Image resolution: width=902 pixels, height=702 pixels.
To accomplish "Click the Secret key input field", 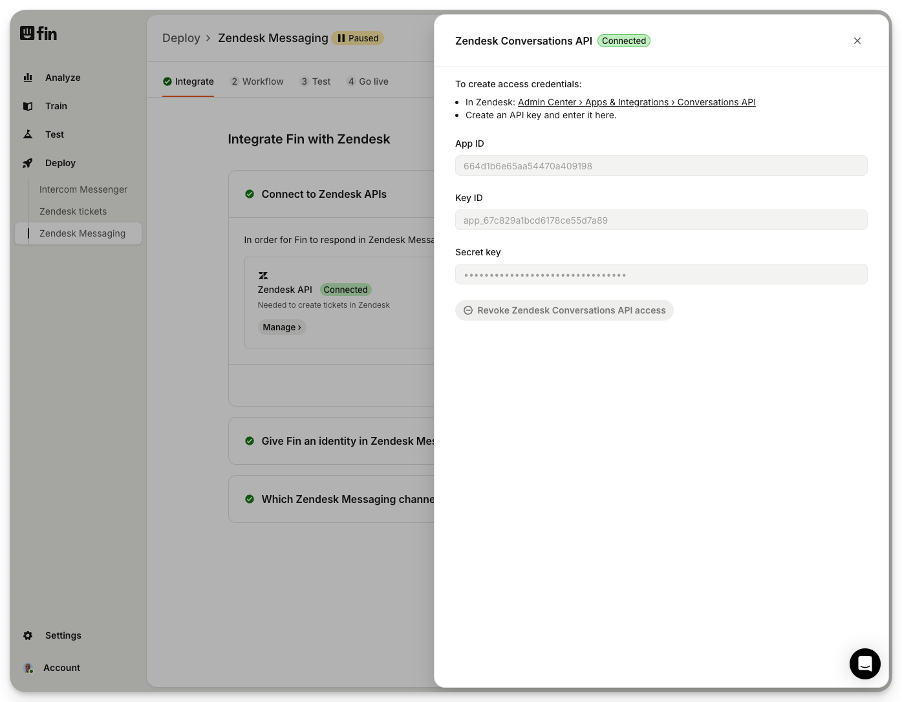I will [x=661, y=274].
